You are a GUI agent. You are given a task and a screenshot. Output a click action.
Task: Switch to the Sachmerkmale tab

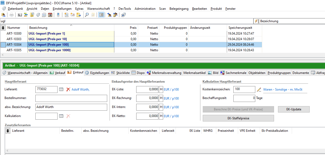tap(233, 73)
